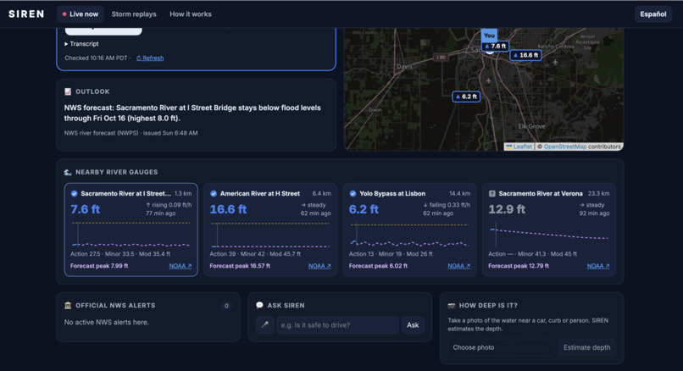Open NOAA link for Sacramento River at I Street

click(x=180, y=266)
